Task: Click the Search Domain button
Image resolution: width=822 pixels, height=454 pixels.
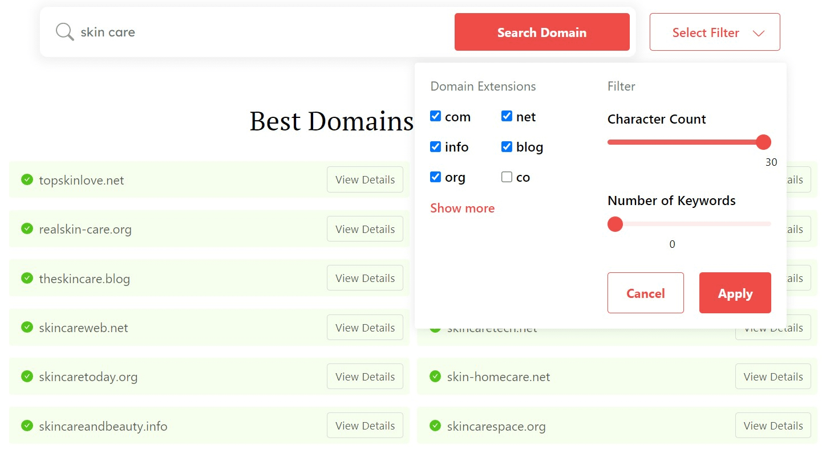Action: pyautogui.click(x=542, y=32)
